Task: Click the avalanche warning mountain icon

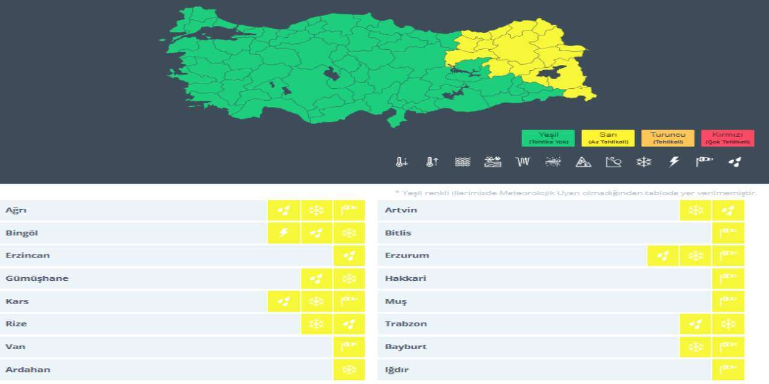Action: (583, 161)
